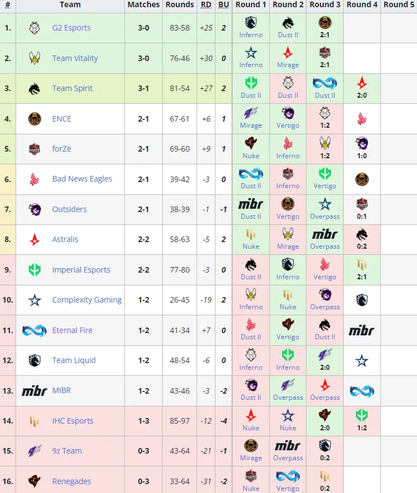Click the 2:0 score in Team Spirit's Round 4
This screenshot has height=493, width=417.
362,95
